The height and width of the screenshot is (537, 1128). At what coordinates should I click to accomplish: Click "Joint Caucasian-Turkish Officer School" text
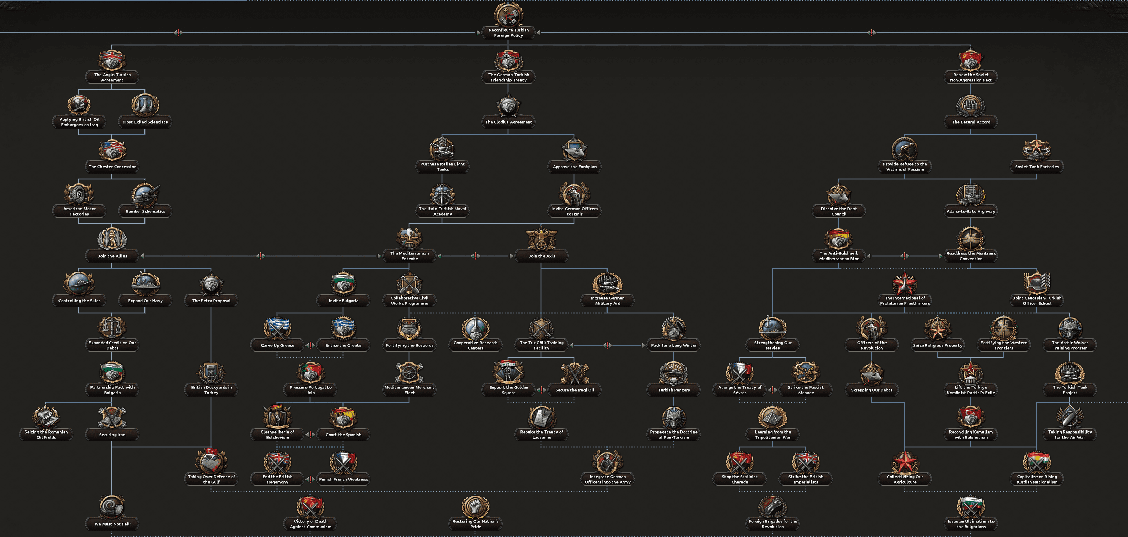[1036, 300]
